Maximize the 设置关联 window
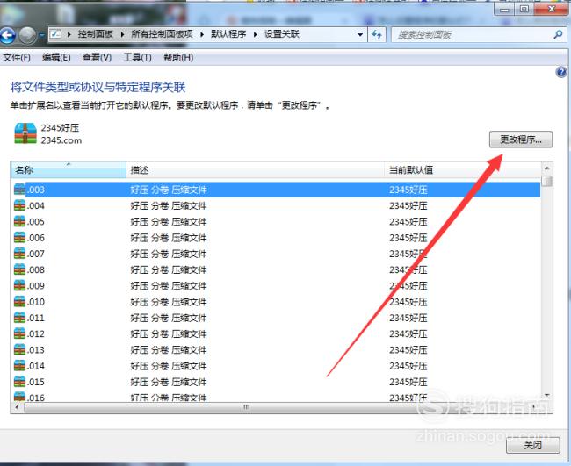Image resolution: width=571 pixels, height=466 pixels. 524,9
